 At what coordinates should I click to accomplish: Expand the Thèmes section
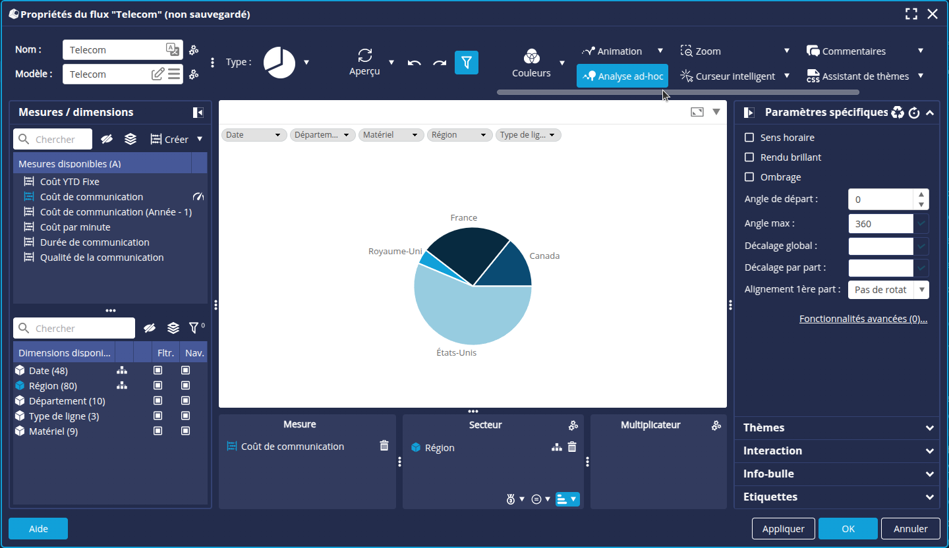tap(837, 428)
